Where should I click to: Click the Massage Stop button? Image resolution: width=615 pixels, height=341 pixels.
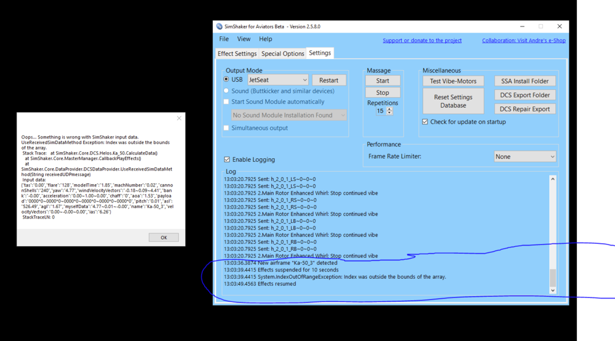click(x=383, y=92)
